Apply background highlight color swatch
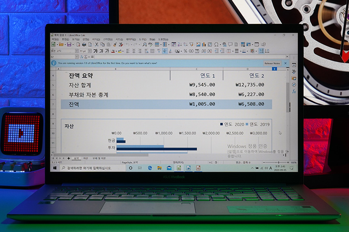This screenshot has width=349, height=232. (x=120, y=51)
